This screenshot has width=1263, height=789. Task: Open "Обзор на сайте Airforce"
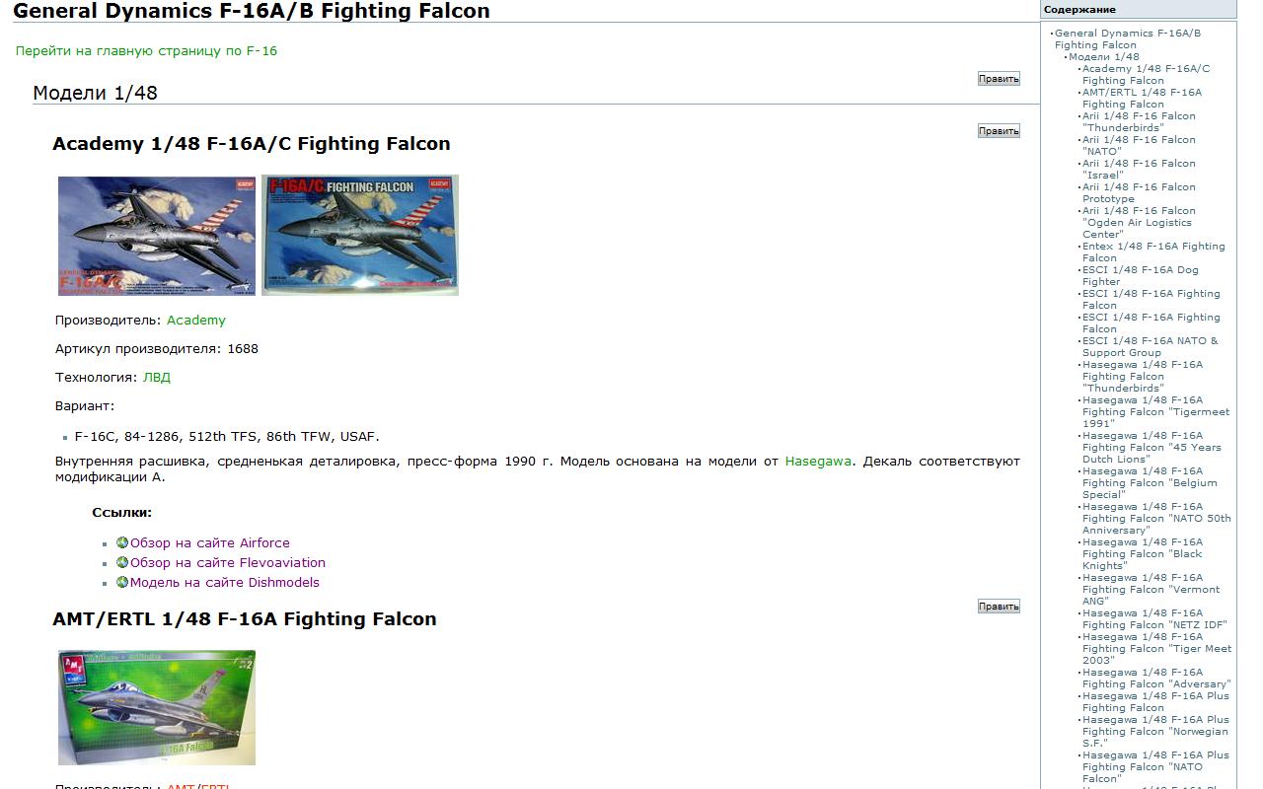click(x=209, y=542)
